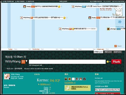
Task: Select the 所有的 plurk tab
Action: coord(98,52)
